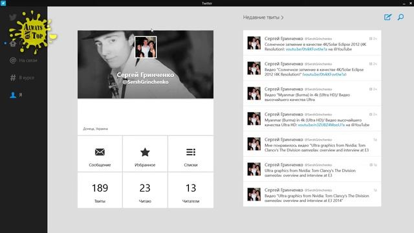Image resolution: width=414 pixels, height=233 pixels.
Task: Open last tweet Видео "Ultra graphics from Nvidia
Action: click(x=312, y=194)
